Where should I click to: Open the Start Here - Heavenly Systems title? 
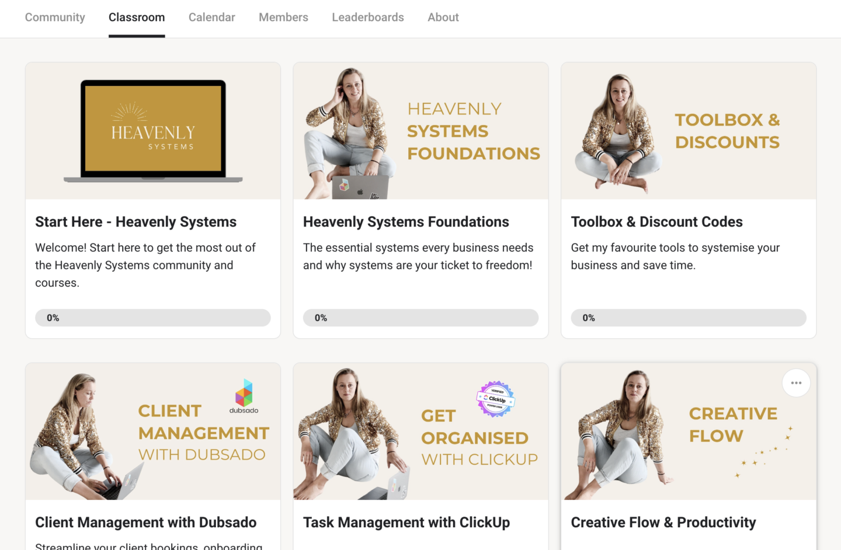[x=135, y=222]
